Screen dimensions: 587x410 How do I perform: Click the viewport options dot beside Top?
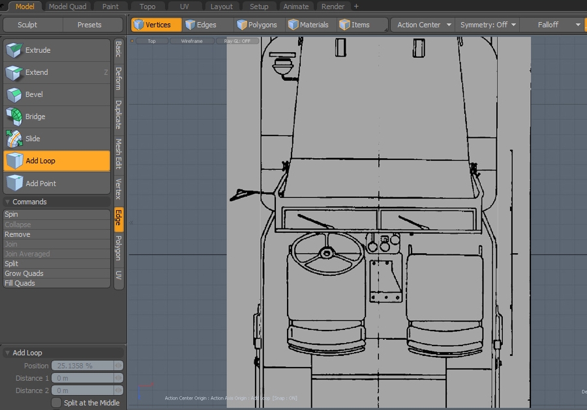coord(132,41)
